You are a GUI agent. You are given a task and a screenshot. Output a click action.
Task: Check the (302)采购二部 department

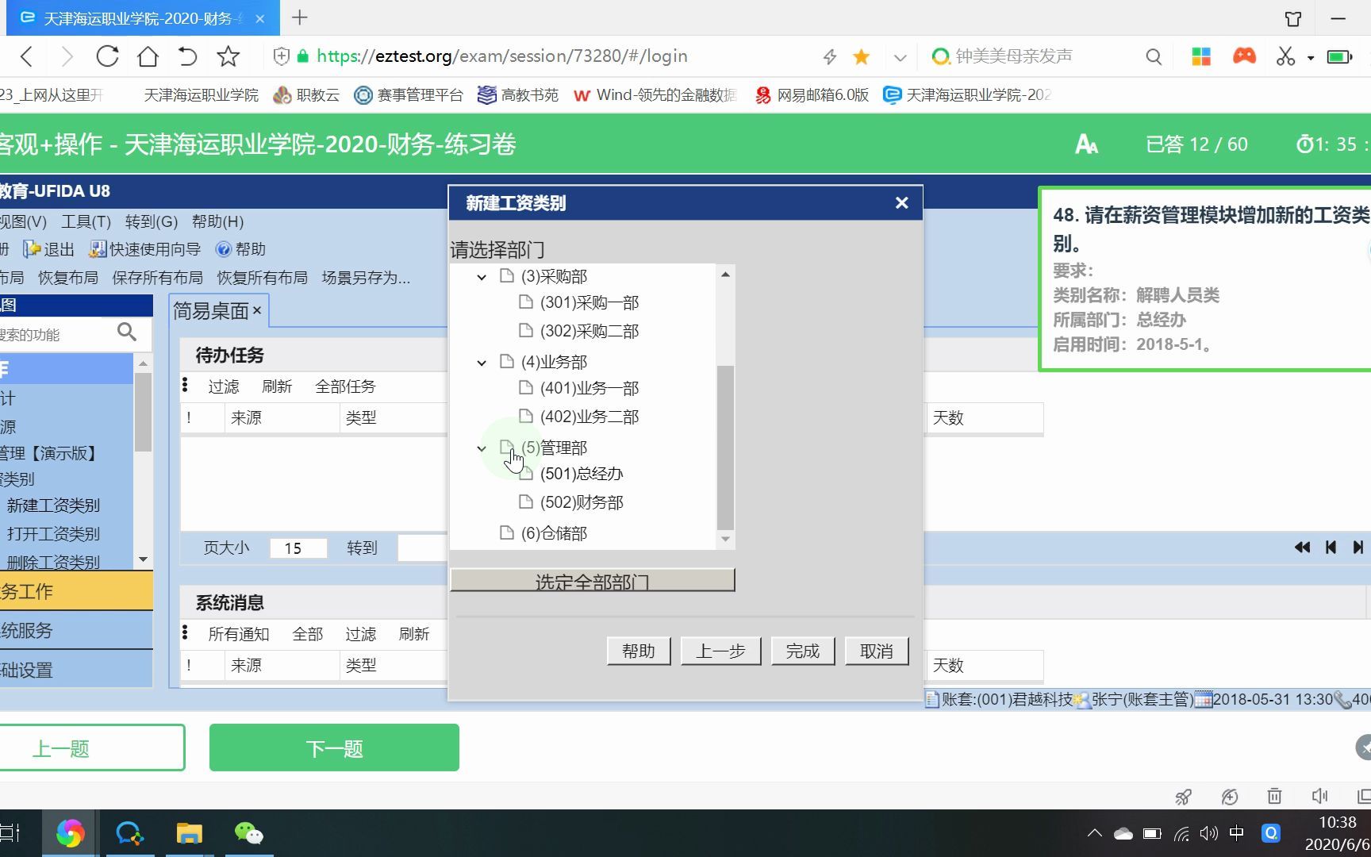point(525,331)
